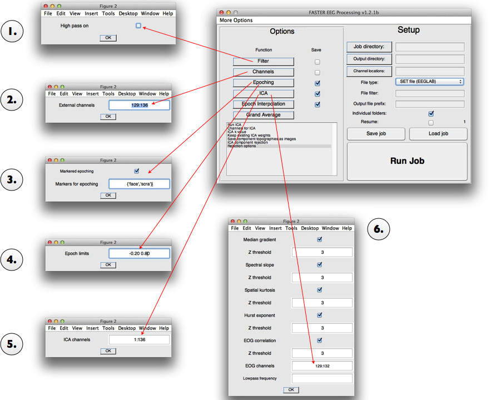Toggle Save checkbox for ICA

tap(317, 94)
